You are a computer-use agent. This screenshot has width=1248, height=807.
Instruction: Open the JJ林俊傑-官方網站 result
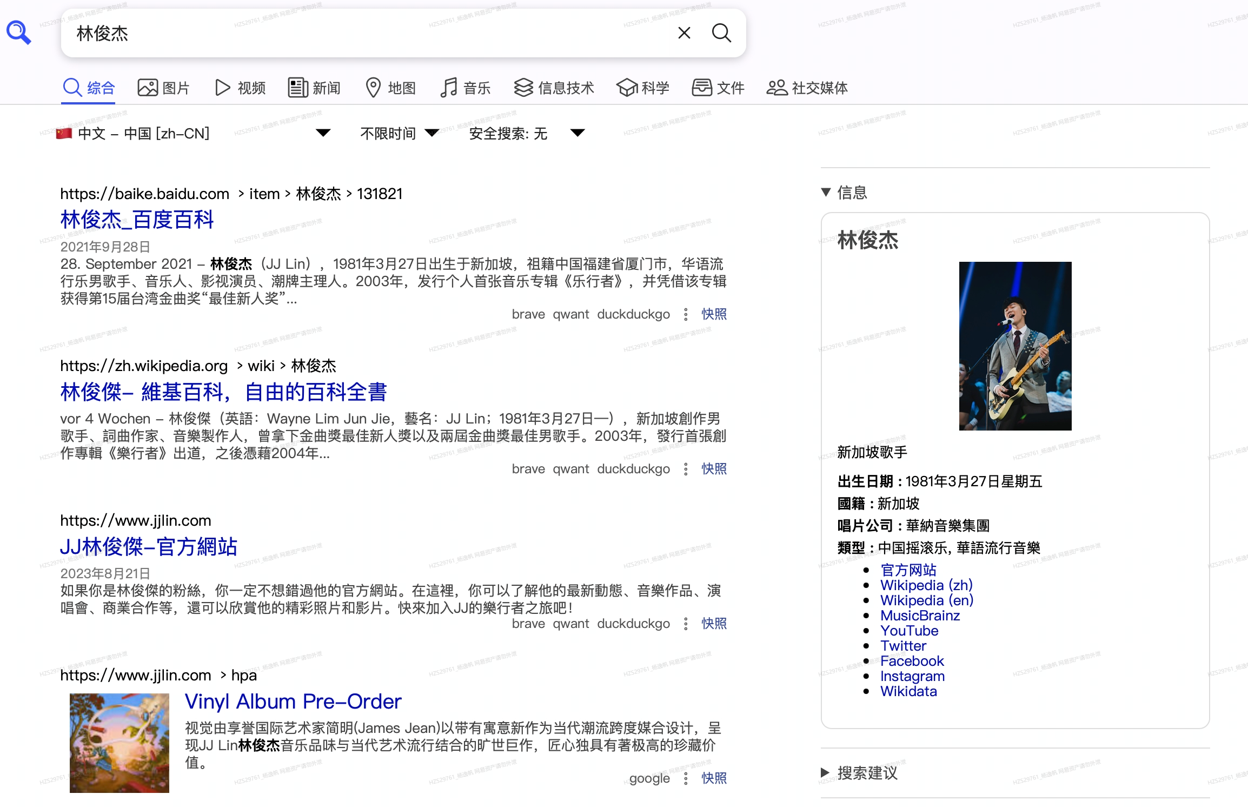(149, 546)
